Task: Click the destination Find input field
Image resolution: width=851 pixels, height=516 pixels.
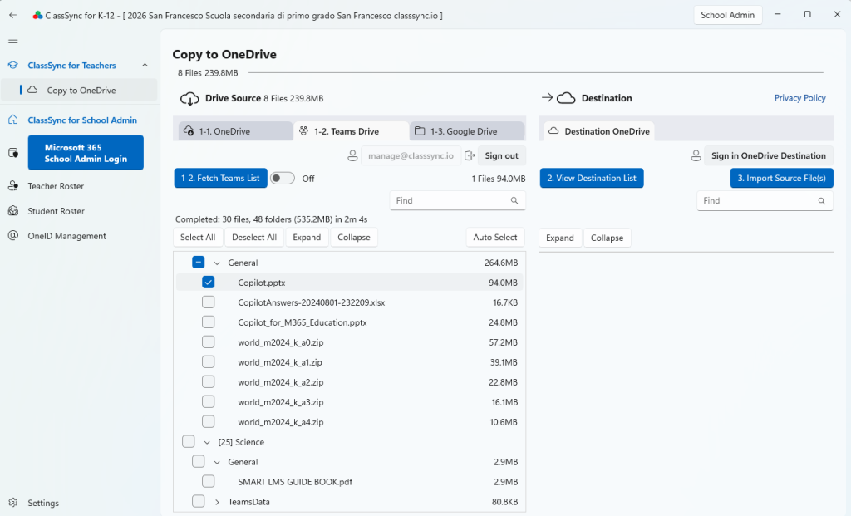Action: [765, 201]
